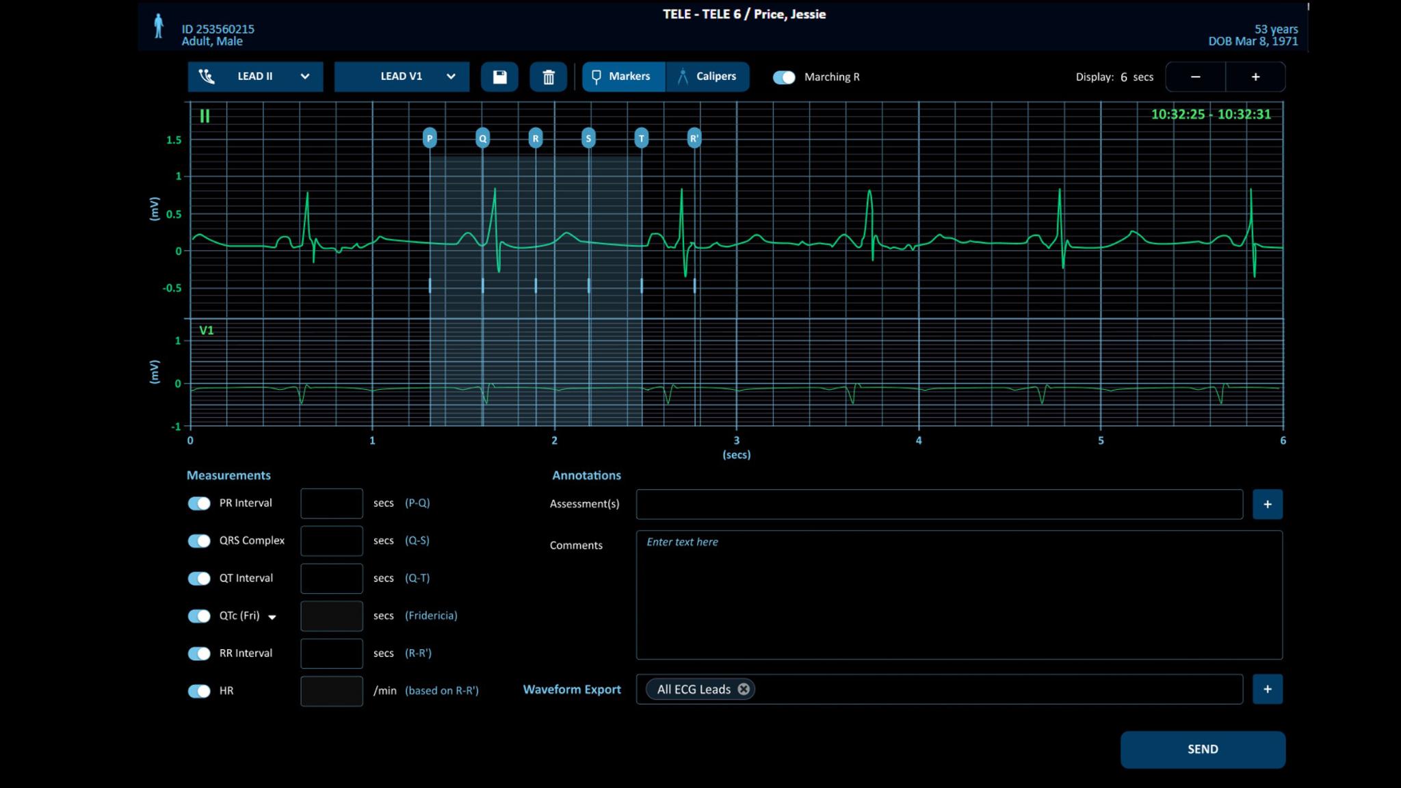Viewport: 1401px width, 788px height.
Task: Remove the All ECG Leads chip
Action: (744, 689)
